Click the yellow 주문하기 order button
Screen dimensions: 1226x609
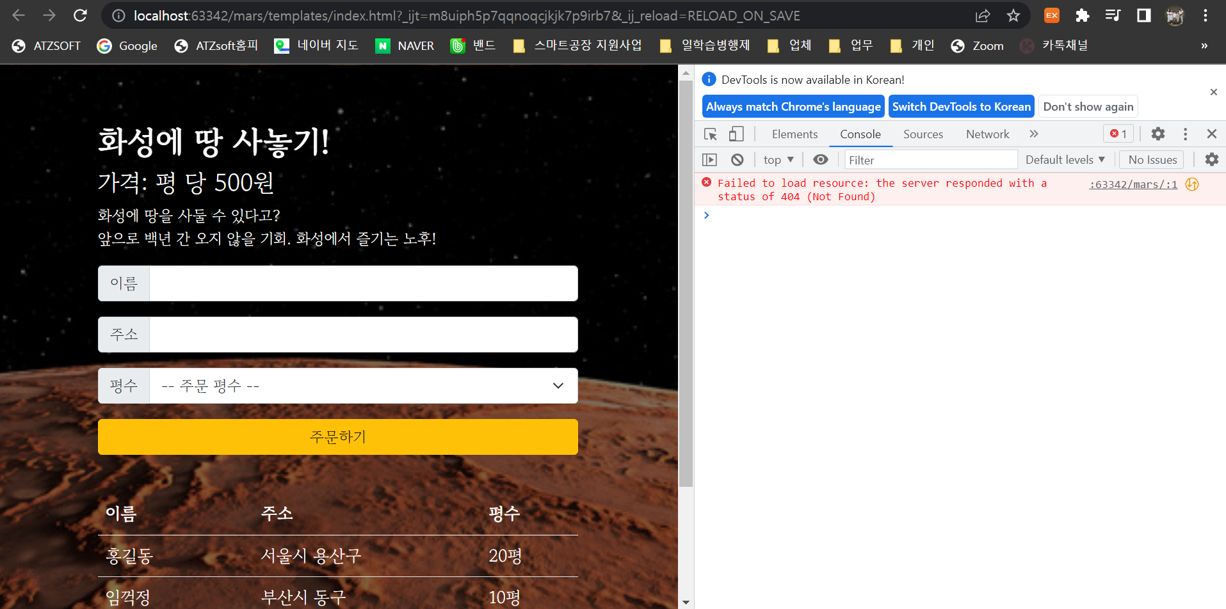point(337,437)
